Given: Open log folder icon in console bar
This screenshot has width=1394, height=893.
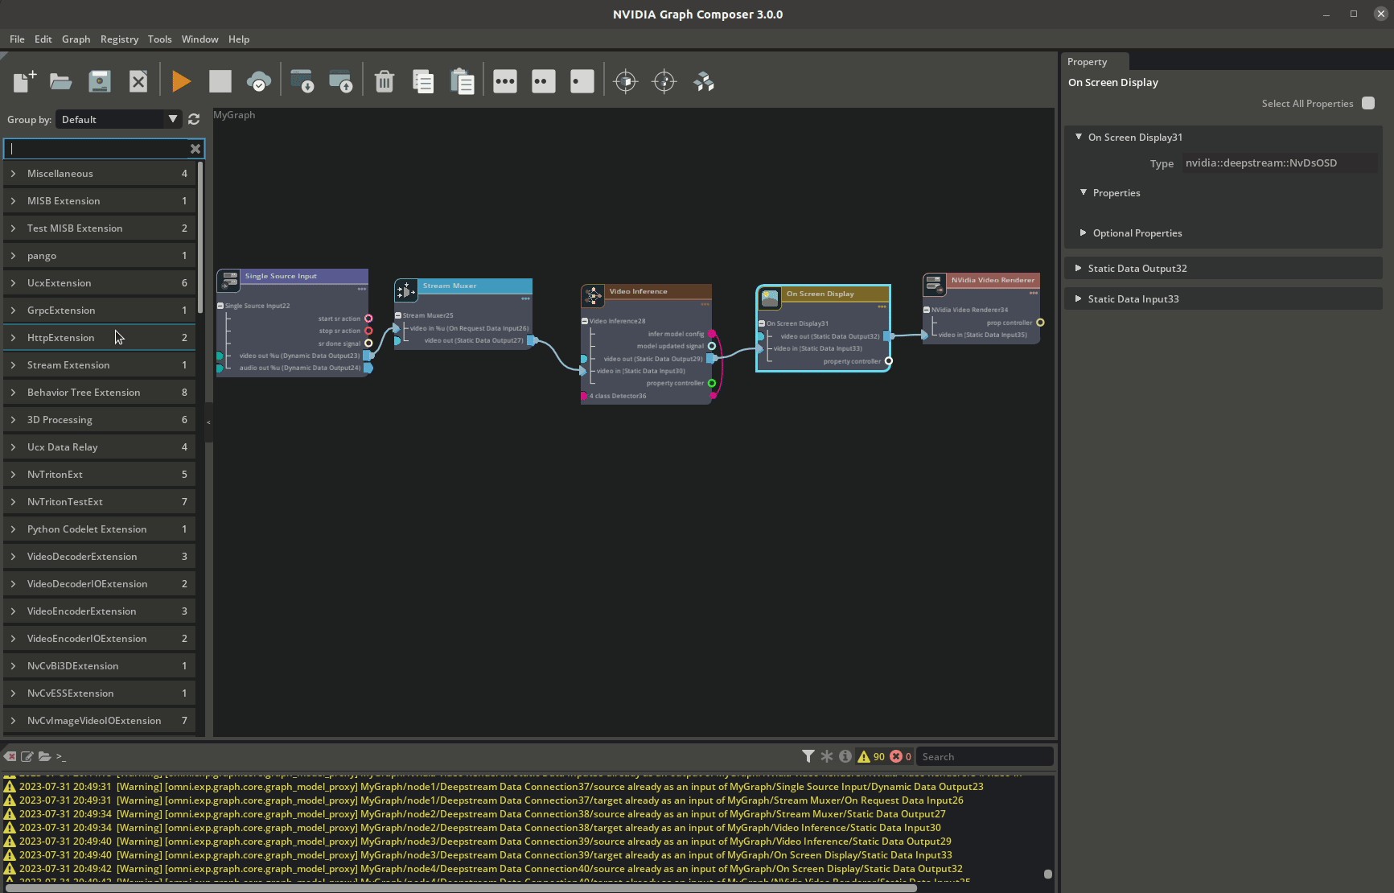Looking at the screenshot, I should point(45,756).
